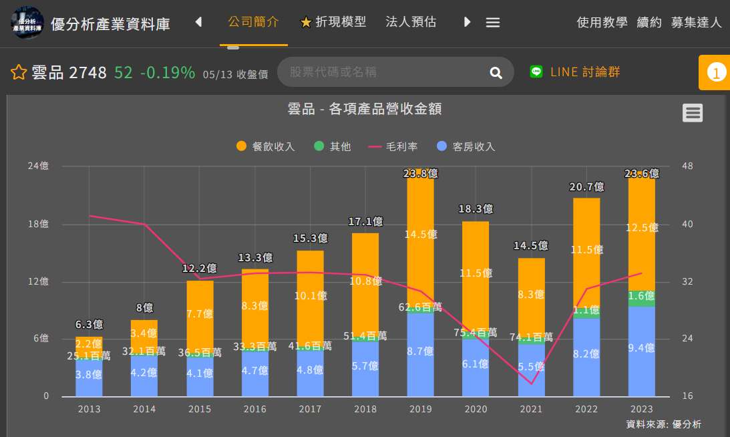
Task: Click the green 其他 legend color dot
Action: click(319, 146)
